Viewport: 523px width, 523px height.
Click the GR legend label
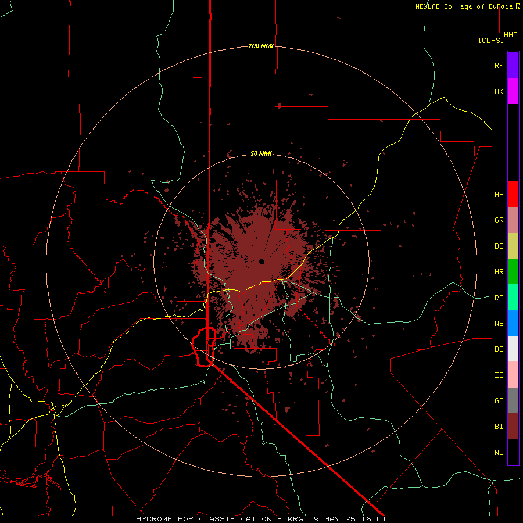(499, 220)
